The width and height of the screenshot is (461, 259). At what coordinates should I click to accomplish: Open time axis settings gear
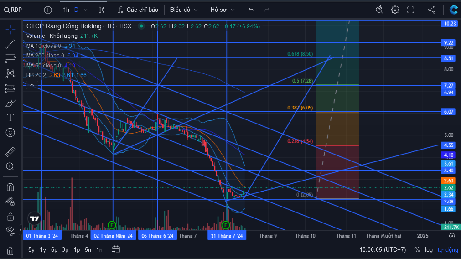coord(452,236)
